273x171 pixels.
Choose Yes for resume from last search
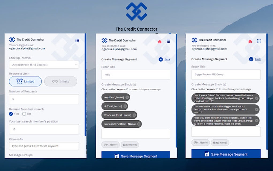tap(11, 114)
